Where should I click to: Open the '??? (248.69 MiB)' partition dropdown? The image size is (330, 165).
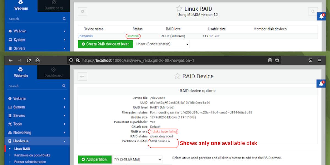[137, 159]
